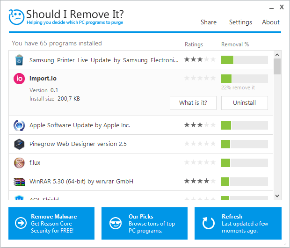Click the Remove Malware tile

coord(51,223)
